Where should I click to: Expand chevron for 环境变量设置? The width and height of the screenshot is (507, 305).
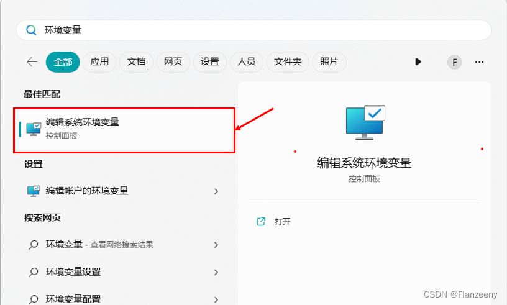pos(216,272)
